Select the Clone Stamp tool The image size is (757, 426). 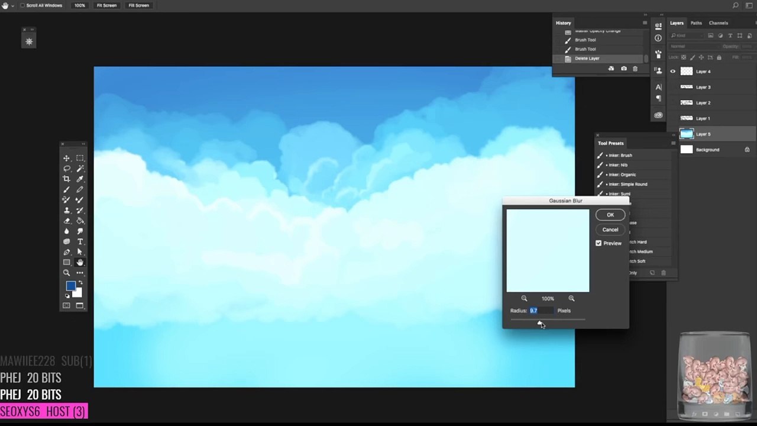point(66,210)
